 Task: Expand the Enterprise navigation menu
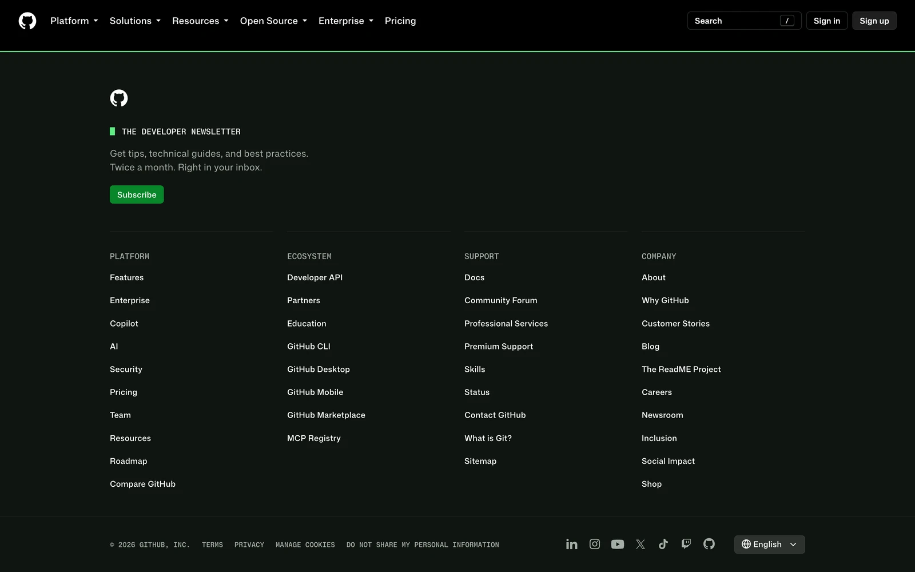tap(346, 21)
